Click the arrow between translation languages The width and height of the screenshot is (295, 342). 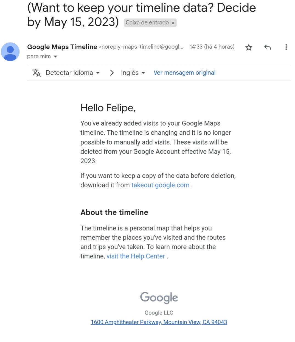coord(112,73)
